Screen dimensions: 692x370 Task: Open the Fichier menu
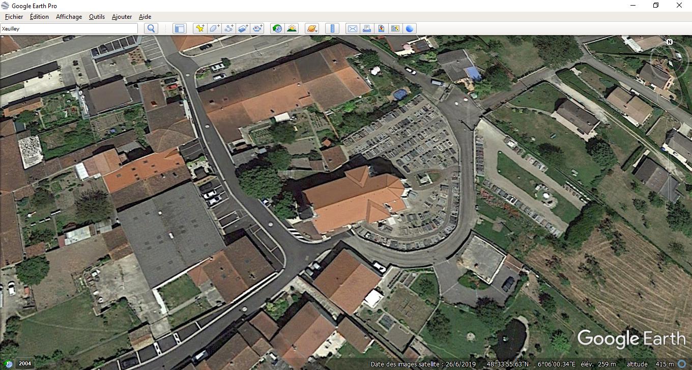coord(14,17)
